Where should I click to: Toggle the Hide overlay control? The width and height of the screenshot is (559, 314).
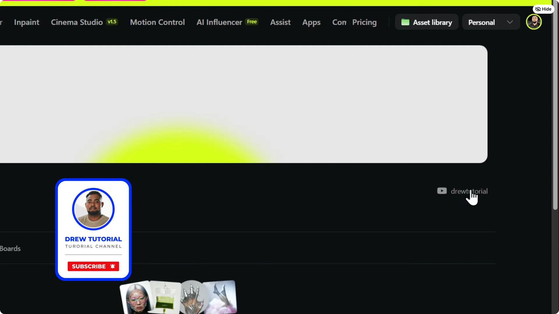[x=543, y=9]
